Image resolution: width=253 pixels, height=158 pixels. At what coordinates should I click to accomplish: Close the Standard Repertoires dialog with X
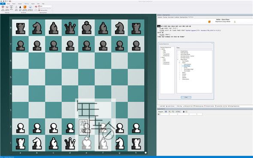click(212, 43)
